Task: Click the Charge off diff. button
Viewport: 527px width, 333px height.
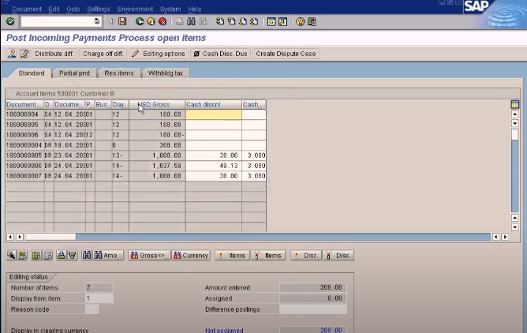Action: [103, 54]
